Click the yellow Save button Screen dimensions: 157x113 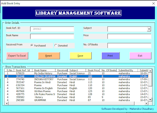[81, 56]
